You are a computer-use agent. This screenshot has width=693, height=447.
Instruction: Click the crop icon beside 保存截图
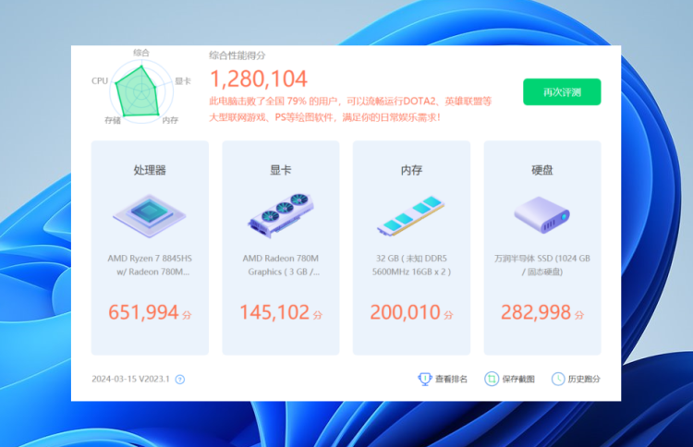[492, 379]
